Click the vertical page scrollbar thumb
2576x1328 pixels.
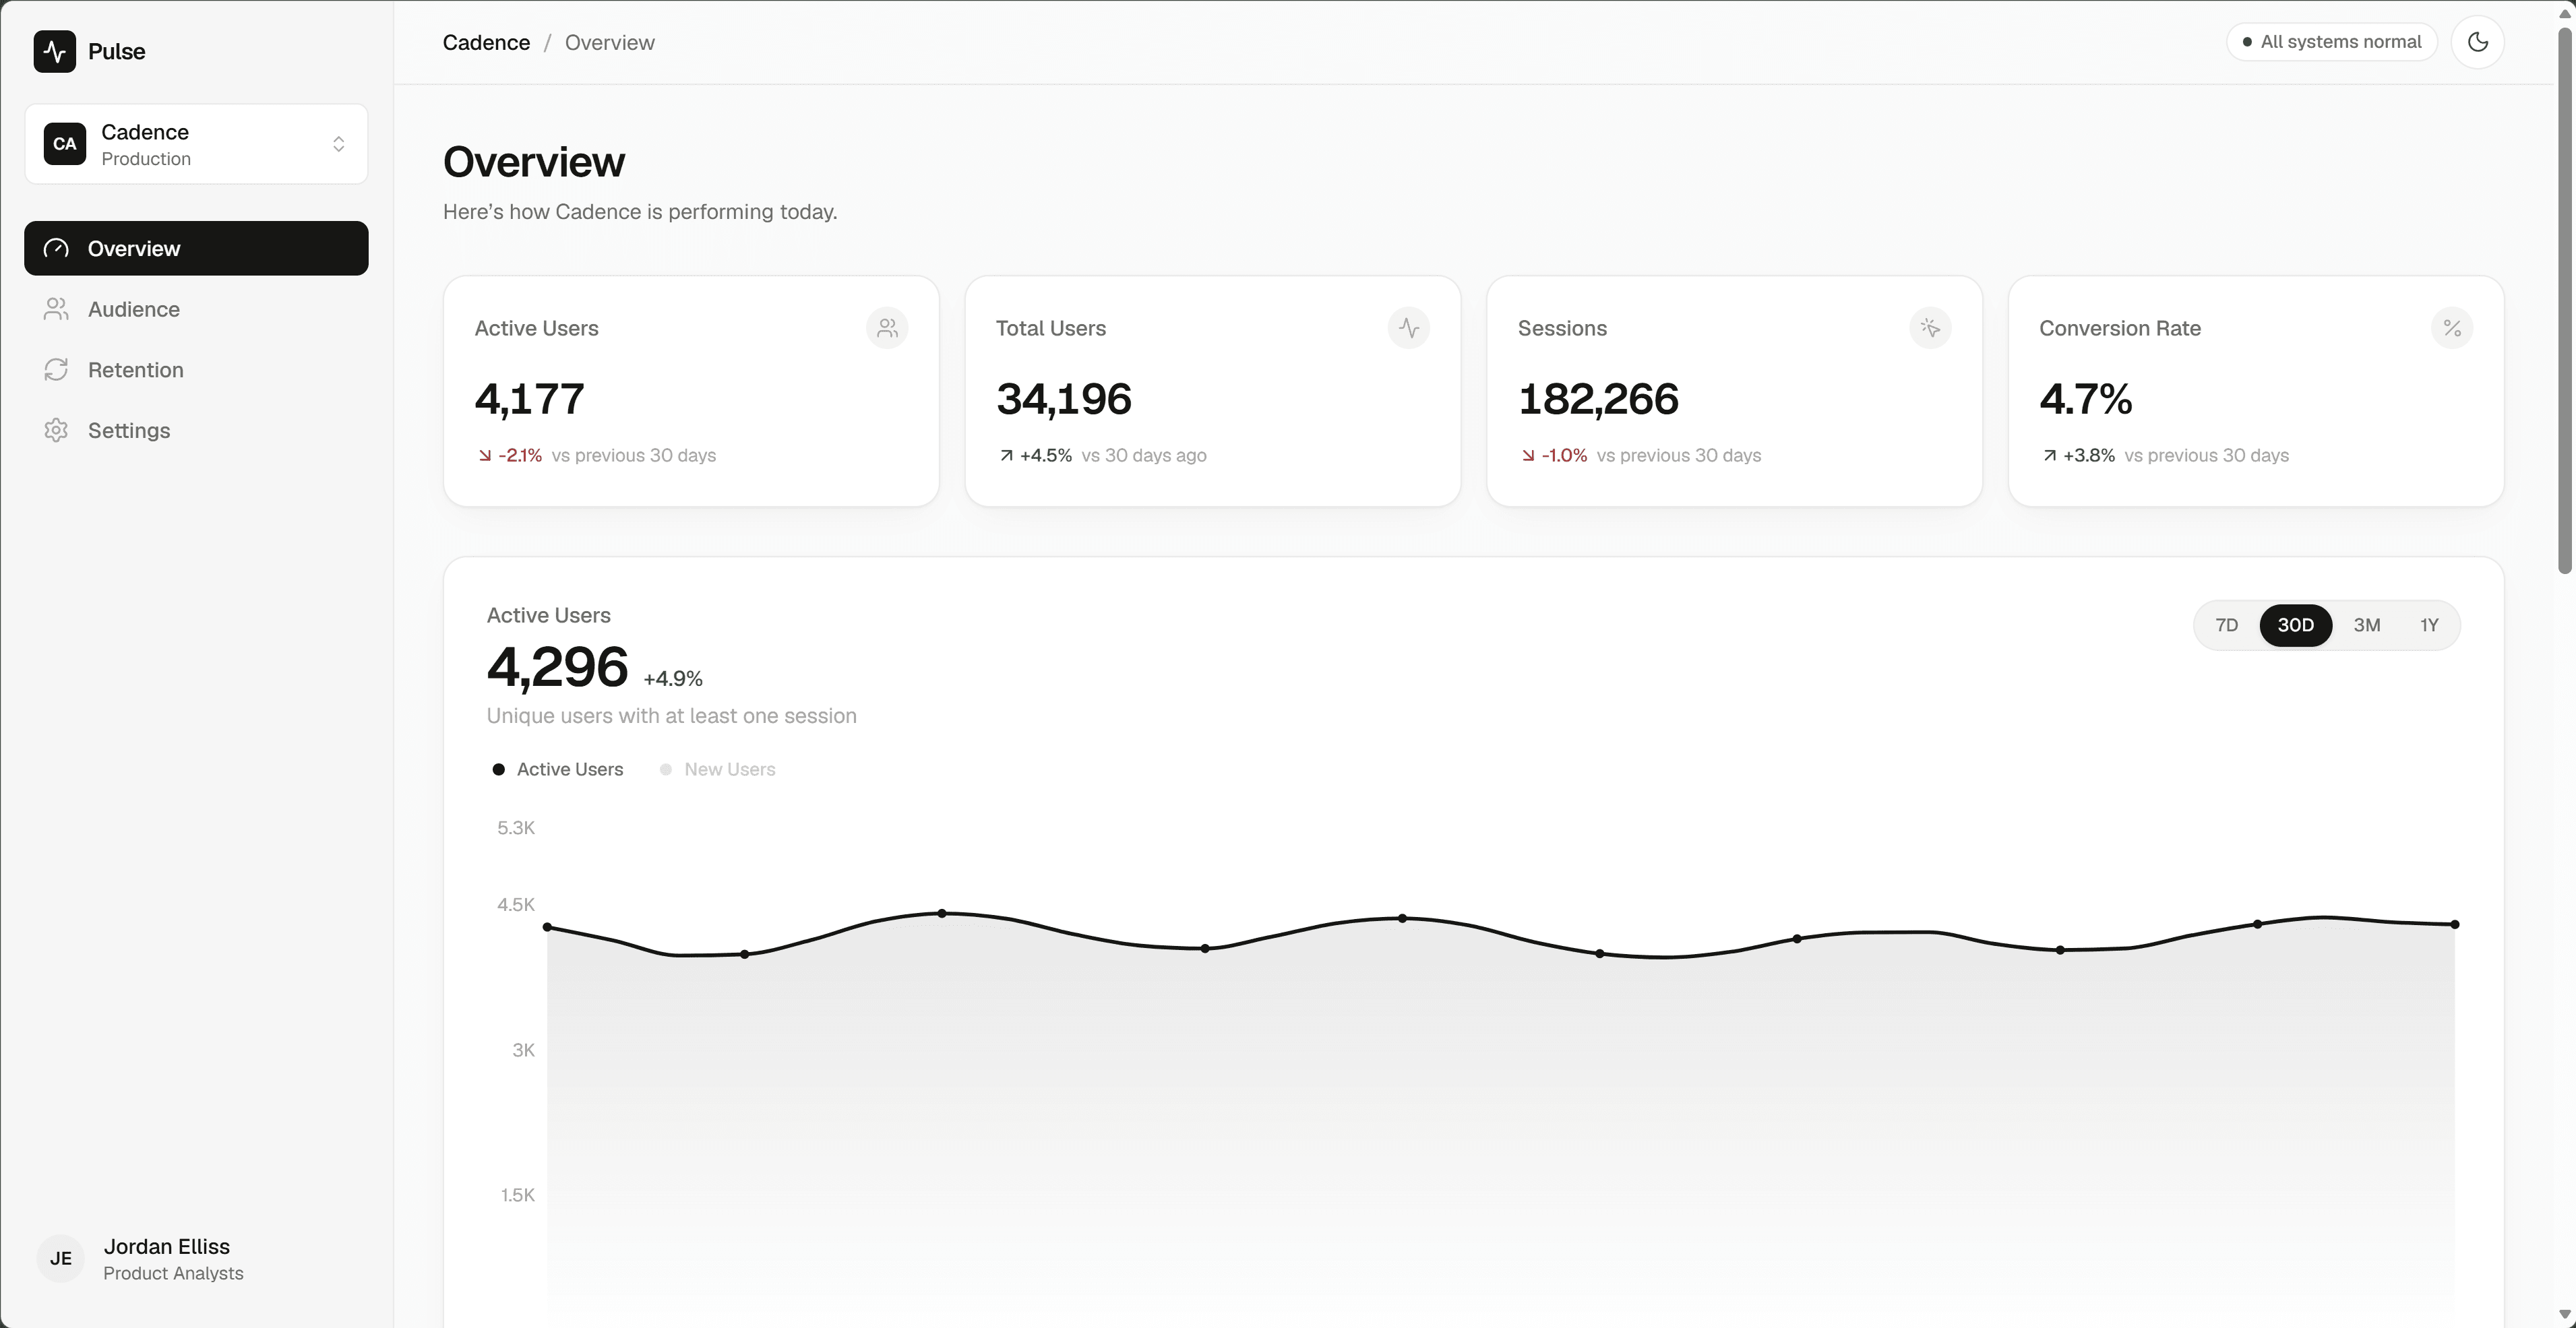click(2565, 300)
